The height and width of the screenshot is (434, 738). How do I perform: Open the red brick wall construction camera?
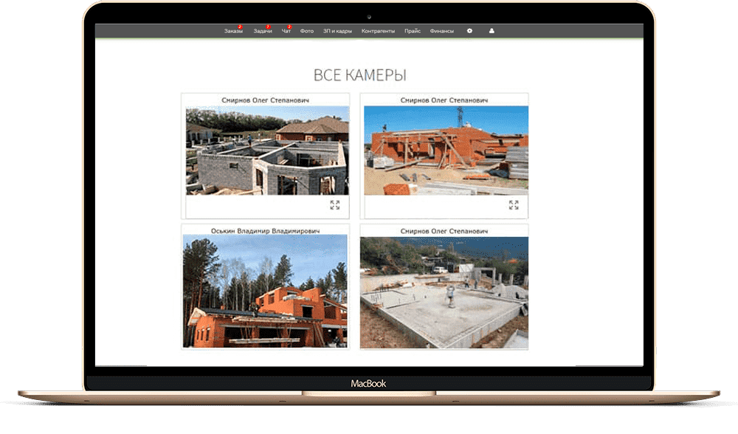[446, 151]
